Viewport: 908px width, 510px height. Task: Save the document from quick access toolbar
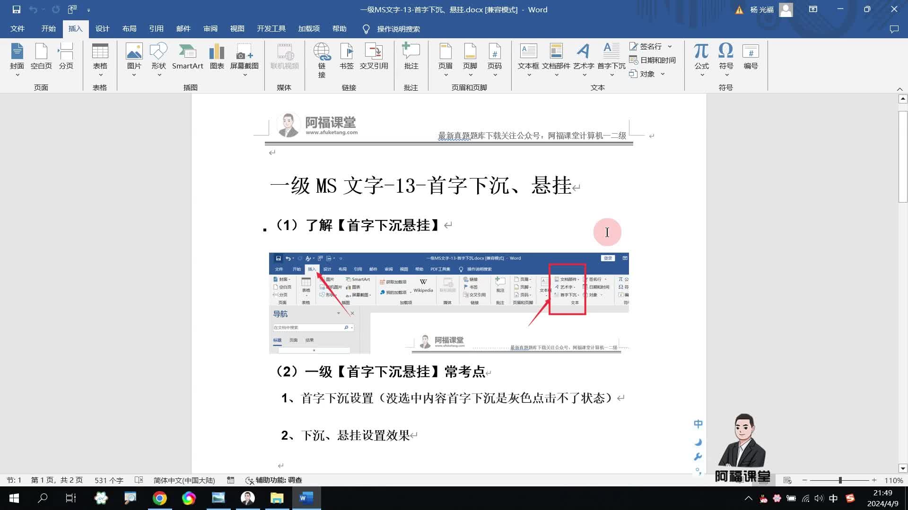coord(16,9)
